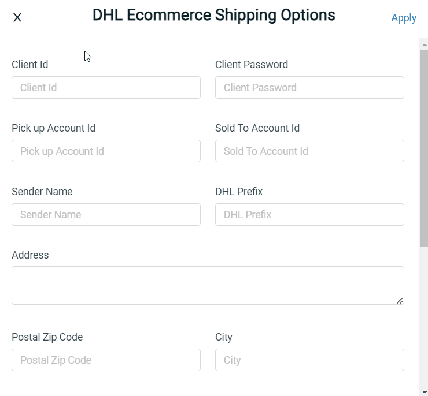Click into the Client Password field

point(309,88)
